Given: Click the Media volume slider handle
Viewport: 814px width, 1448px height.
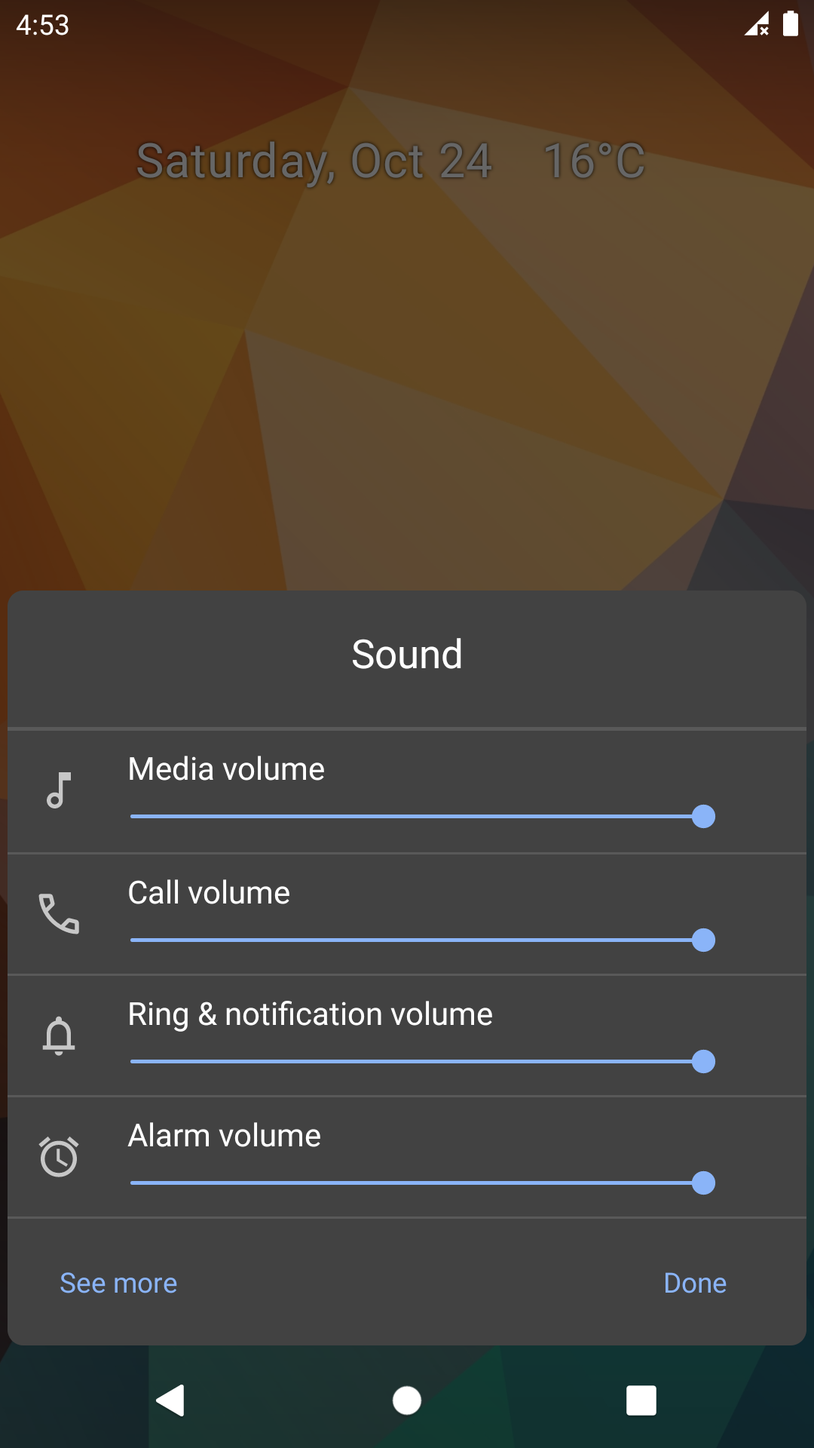Looking at the screenshot, I should (x=703, y=816).
